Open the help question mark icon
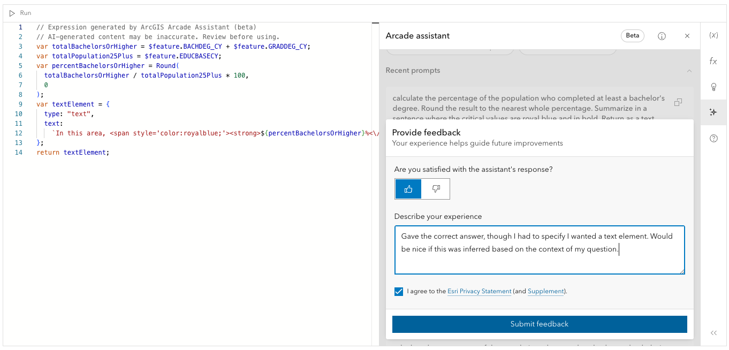729x350 pixels. [713, 138]
